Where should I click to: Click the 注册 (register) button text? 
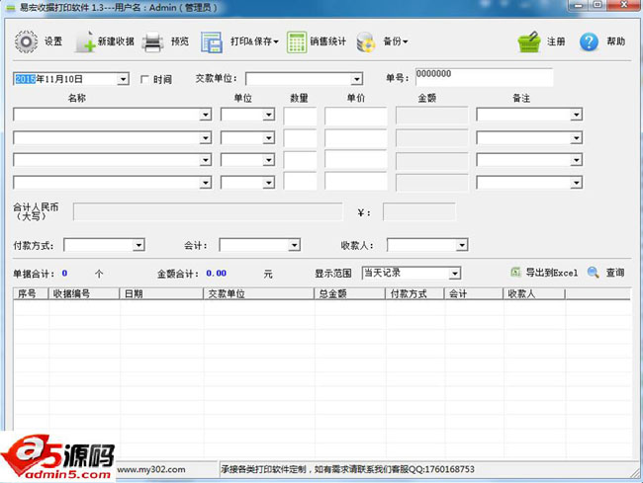click(x=556, y=41)
